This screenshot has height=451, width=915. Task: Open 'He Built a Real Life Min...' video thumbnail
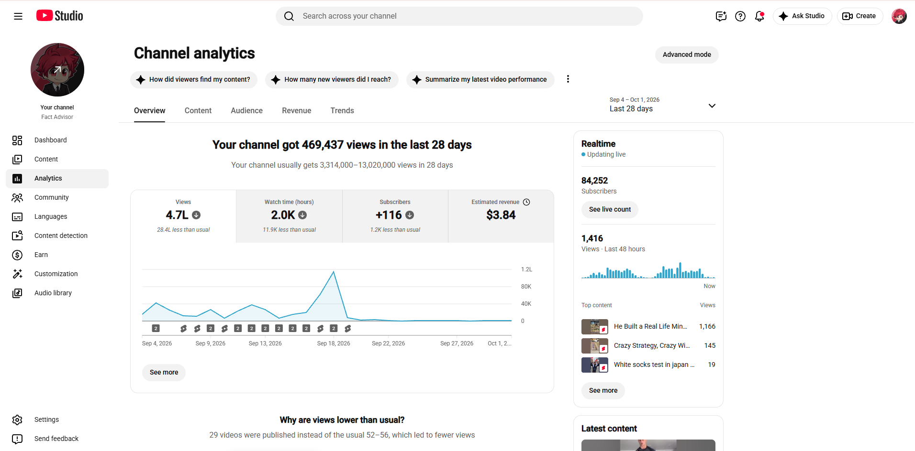595,327
